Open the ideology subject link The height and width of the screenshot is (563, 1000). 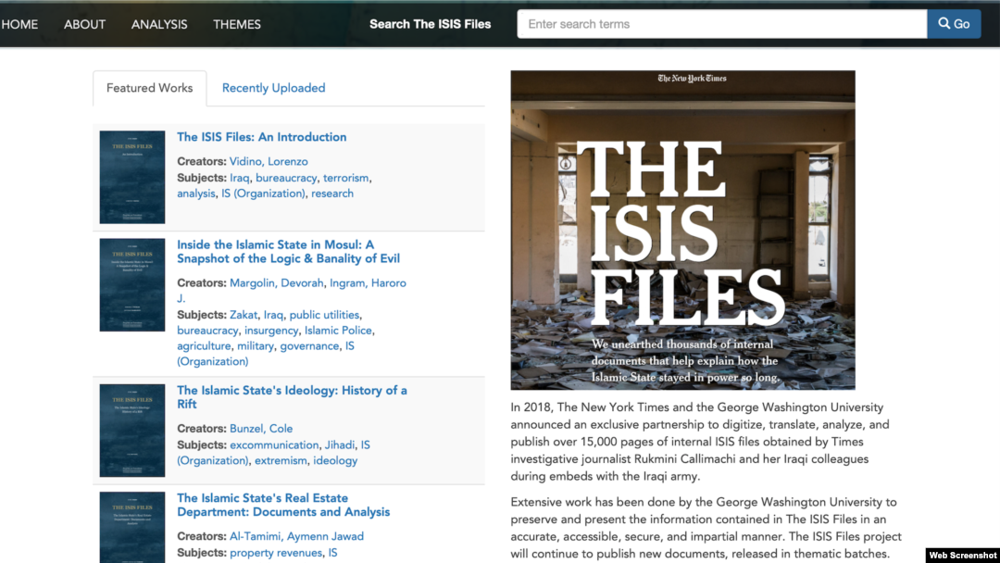(335, 460)
